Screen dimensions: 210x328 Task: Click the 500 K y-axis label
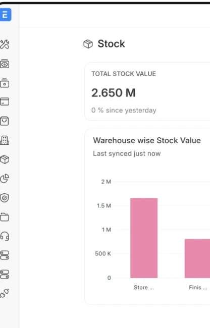pos(103,254)
